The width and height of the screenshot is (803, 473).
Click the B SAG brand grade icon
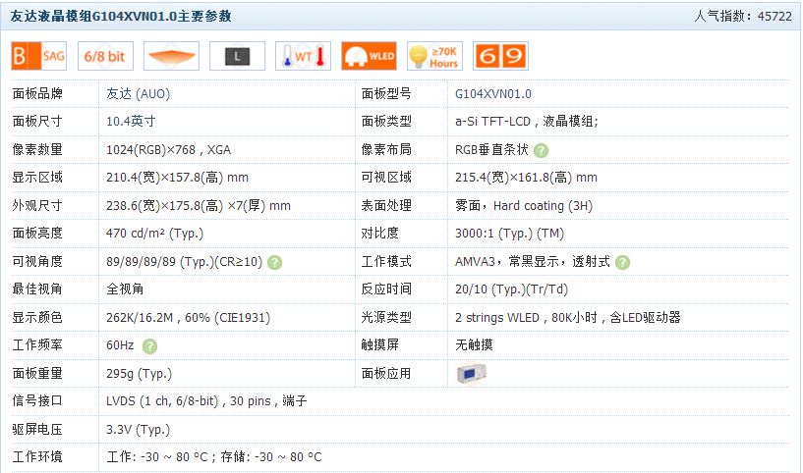pos(39,56)
